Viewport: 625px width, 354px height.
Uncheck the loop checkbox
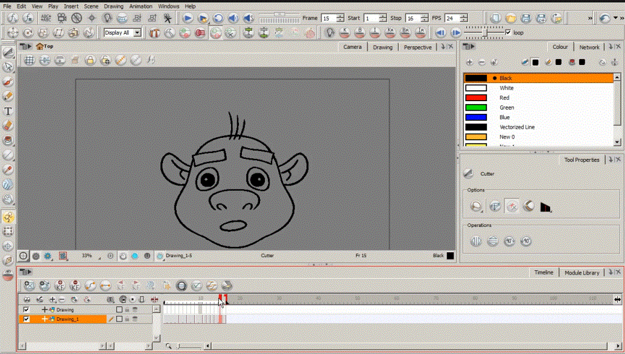[x=508, y=33]
